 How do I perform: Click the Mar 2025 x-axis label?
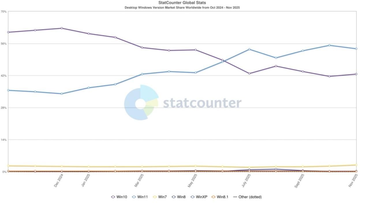(x=139, y=181)
